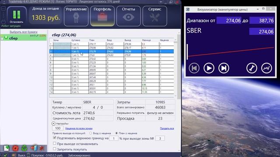Click the green checkmark in status bar
The width and height of the screenshot is (280, 157).
pos(5,155)
